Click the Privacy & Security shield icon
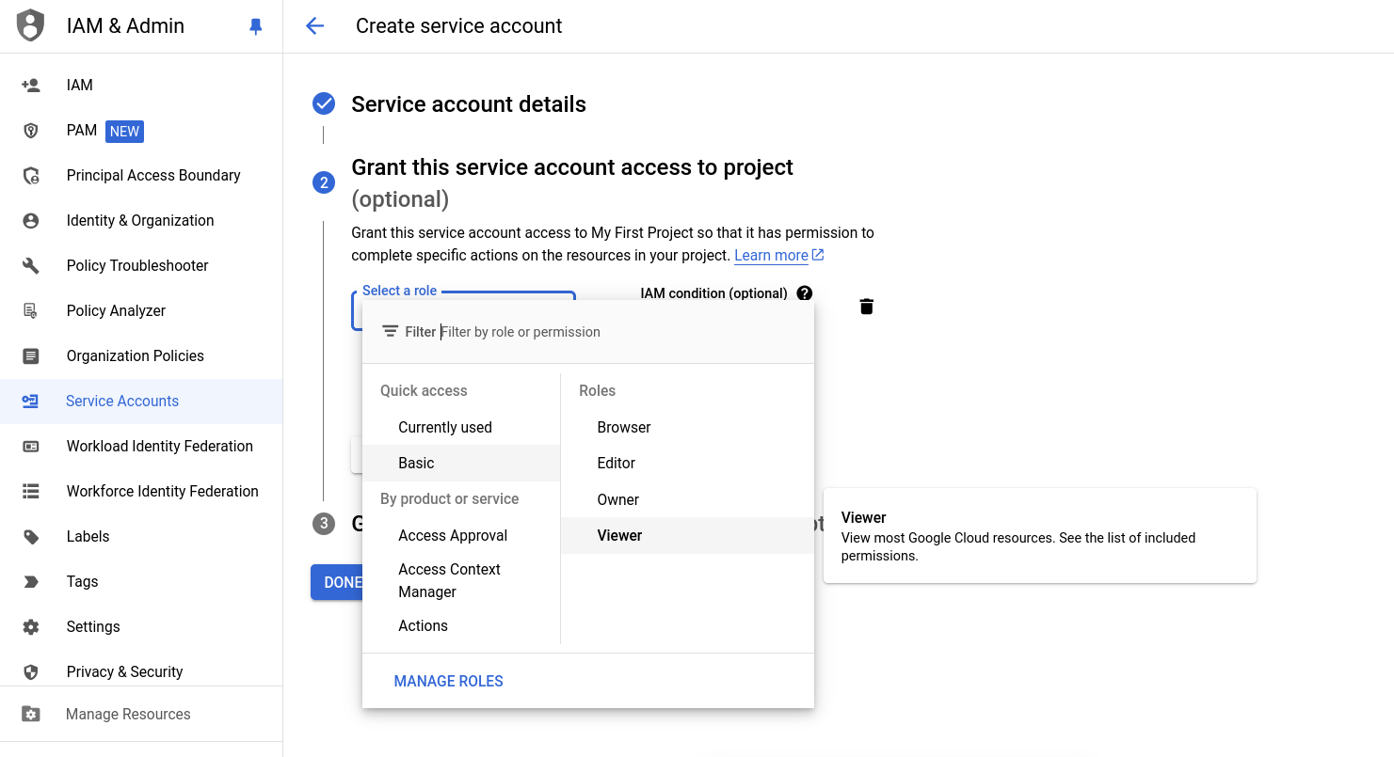1394x757 pixels. coord(31,672)
